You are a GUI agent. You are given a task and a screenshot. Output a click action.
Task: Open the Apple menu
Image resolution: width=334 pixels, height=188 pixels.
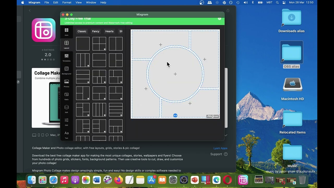[22, 2]
